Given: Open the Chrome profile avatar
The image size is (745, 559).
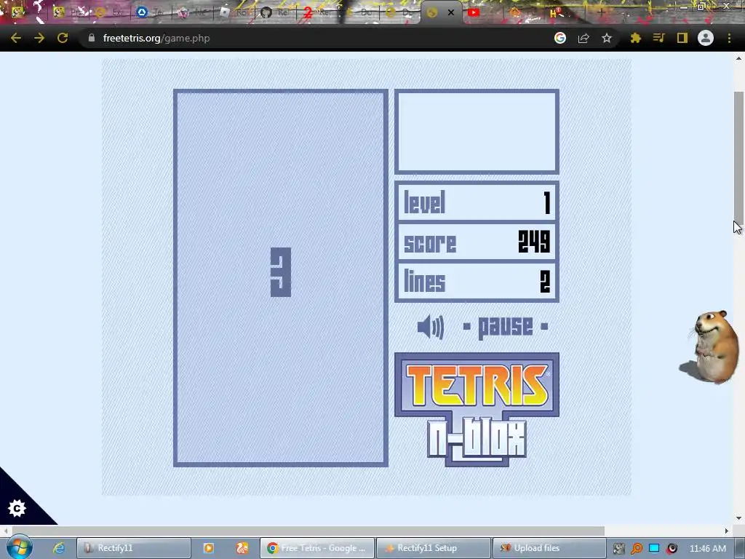Looking at the screenshot, I should coord(706,38).
